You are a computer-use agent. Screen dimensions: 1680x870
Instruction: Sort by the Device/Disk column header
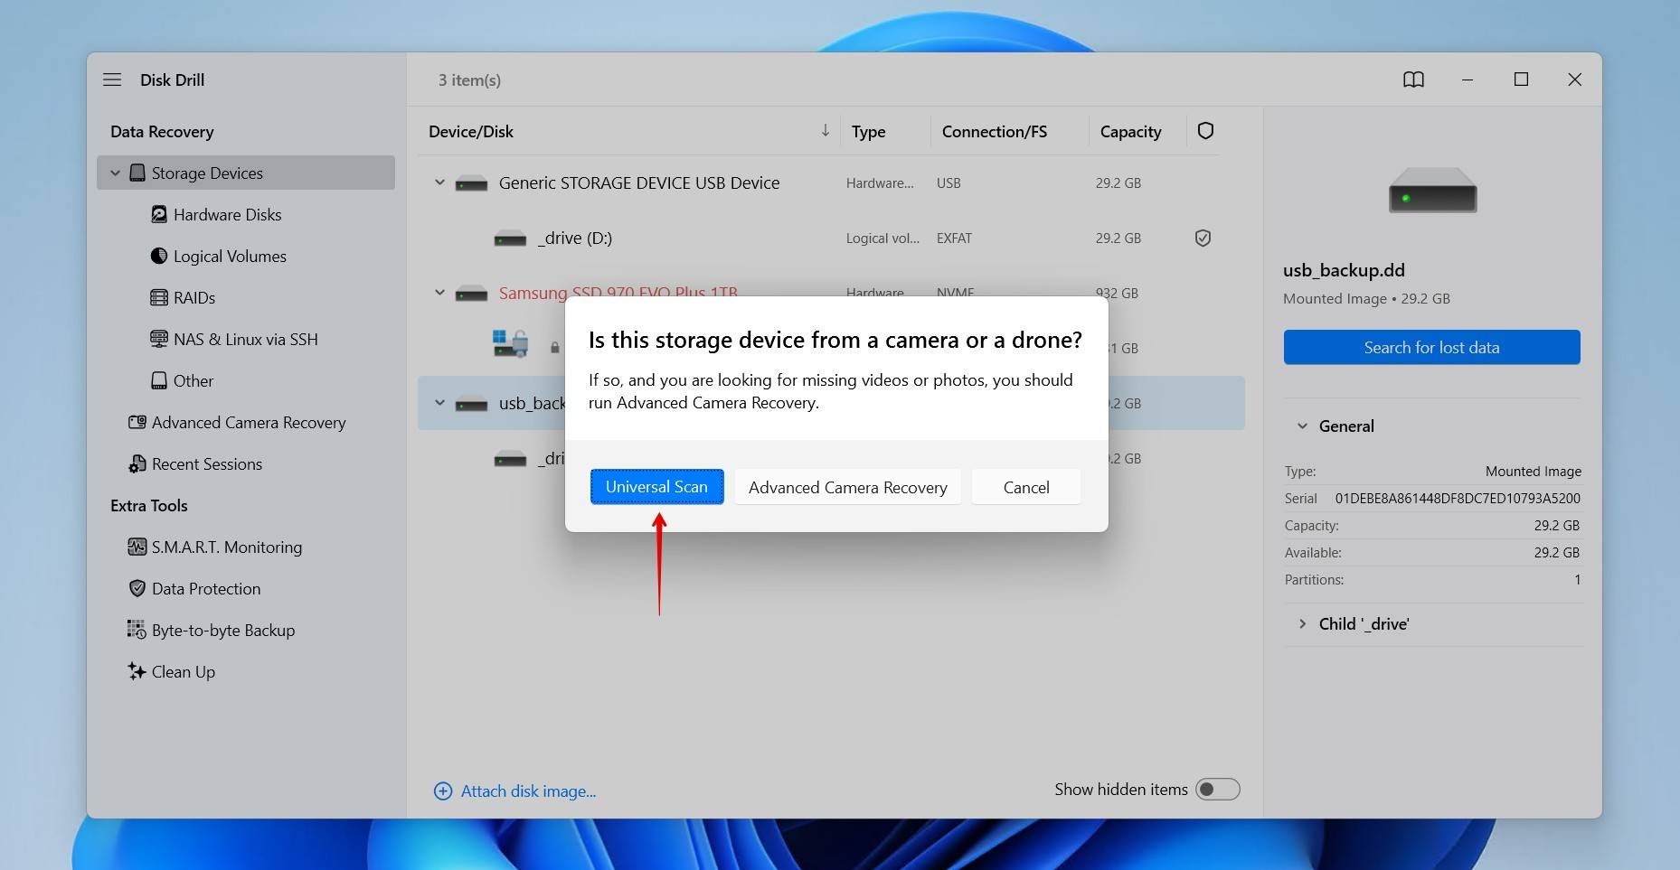[471, 131]
